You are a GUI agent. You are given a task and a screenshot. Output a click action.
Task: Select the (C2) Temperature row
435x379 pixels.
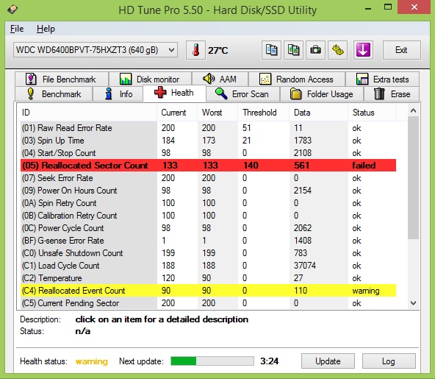(x=208, y=278)
